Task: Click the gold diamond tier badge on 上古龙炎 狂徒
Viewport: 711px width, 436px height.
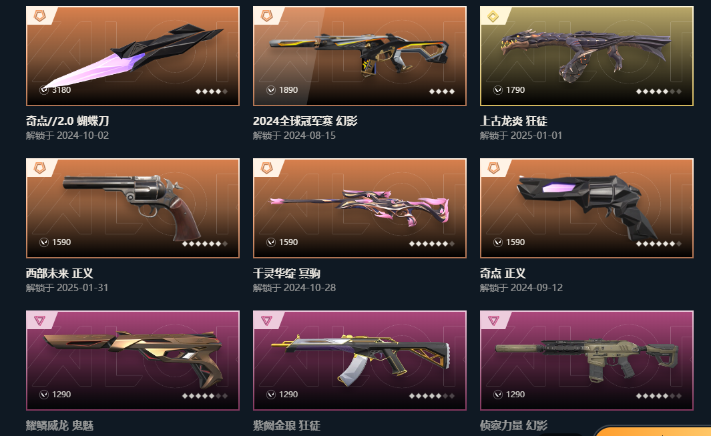Action: pos(493,16)
